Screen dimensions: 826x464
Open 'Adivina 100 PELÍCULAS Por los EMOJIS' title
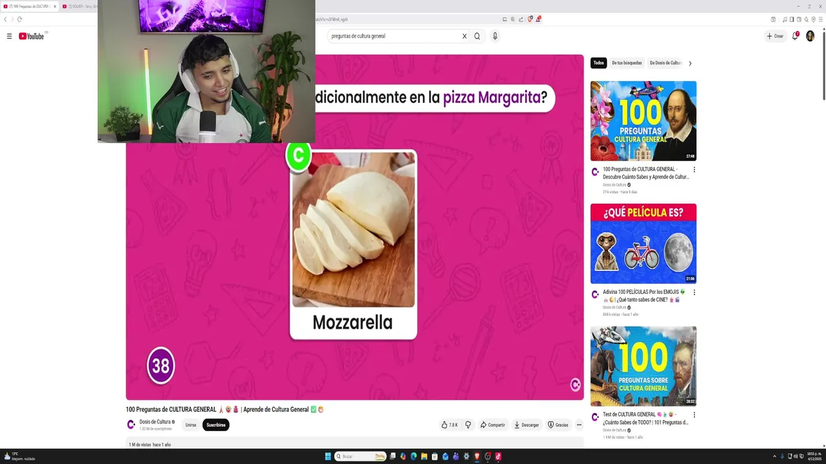pyautogui.click(x=644, y=296)
